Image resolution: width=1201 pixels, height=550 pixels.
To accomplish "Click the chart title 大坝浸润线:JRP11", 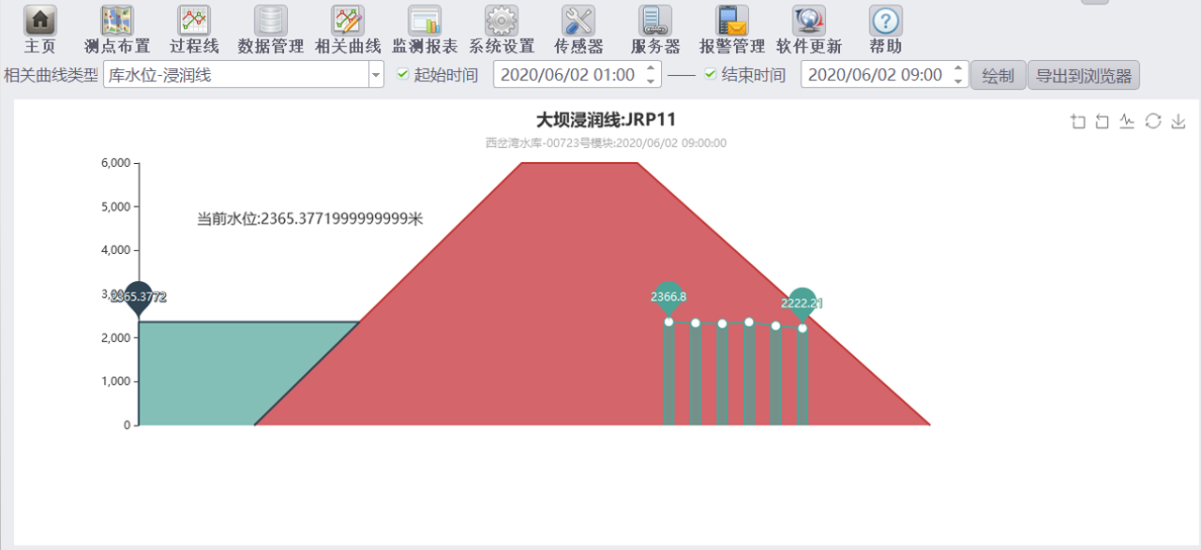I will point(606,119).
